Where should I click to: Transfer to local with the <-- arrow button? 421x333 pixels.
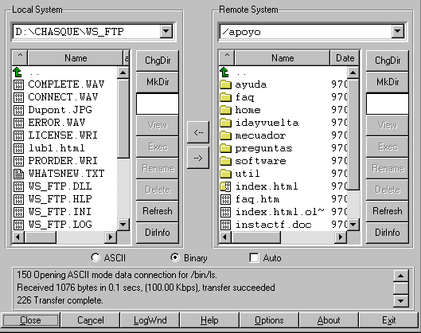point(198,132)
